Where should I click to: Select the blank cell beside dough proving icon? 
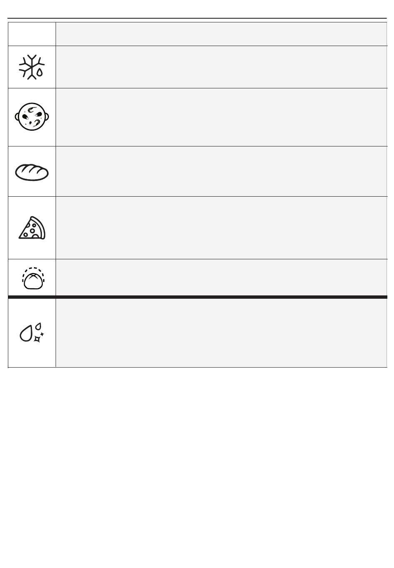tap(221, 278)
